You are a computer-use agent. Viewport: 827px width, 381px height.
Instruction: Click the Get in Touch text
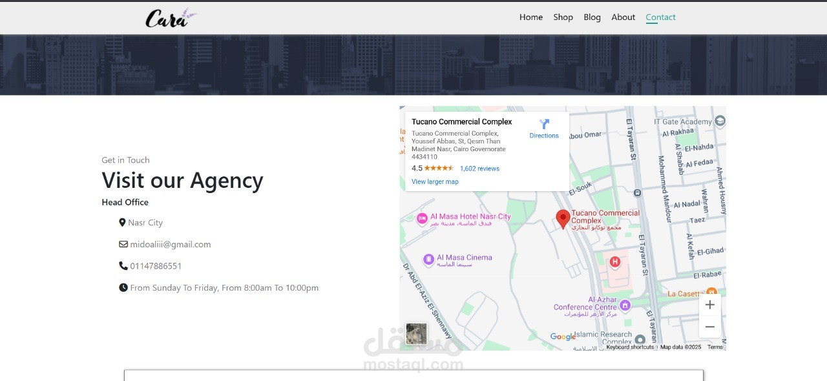click(125, 160)
